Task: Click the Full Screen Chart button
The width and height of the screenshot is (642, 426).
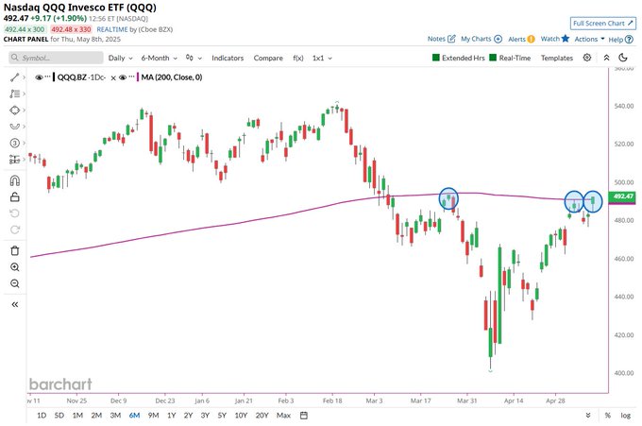Action: [x=596, y=22]
